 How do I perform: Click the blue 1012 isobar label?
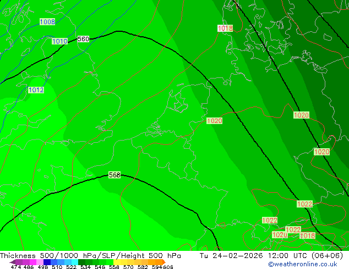[x=36, y=90]
